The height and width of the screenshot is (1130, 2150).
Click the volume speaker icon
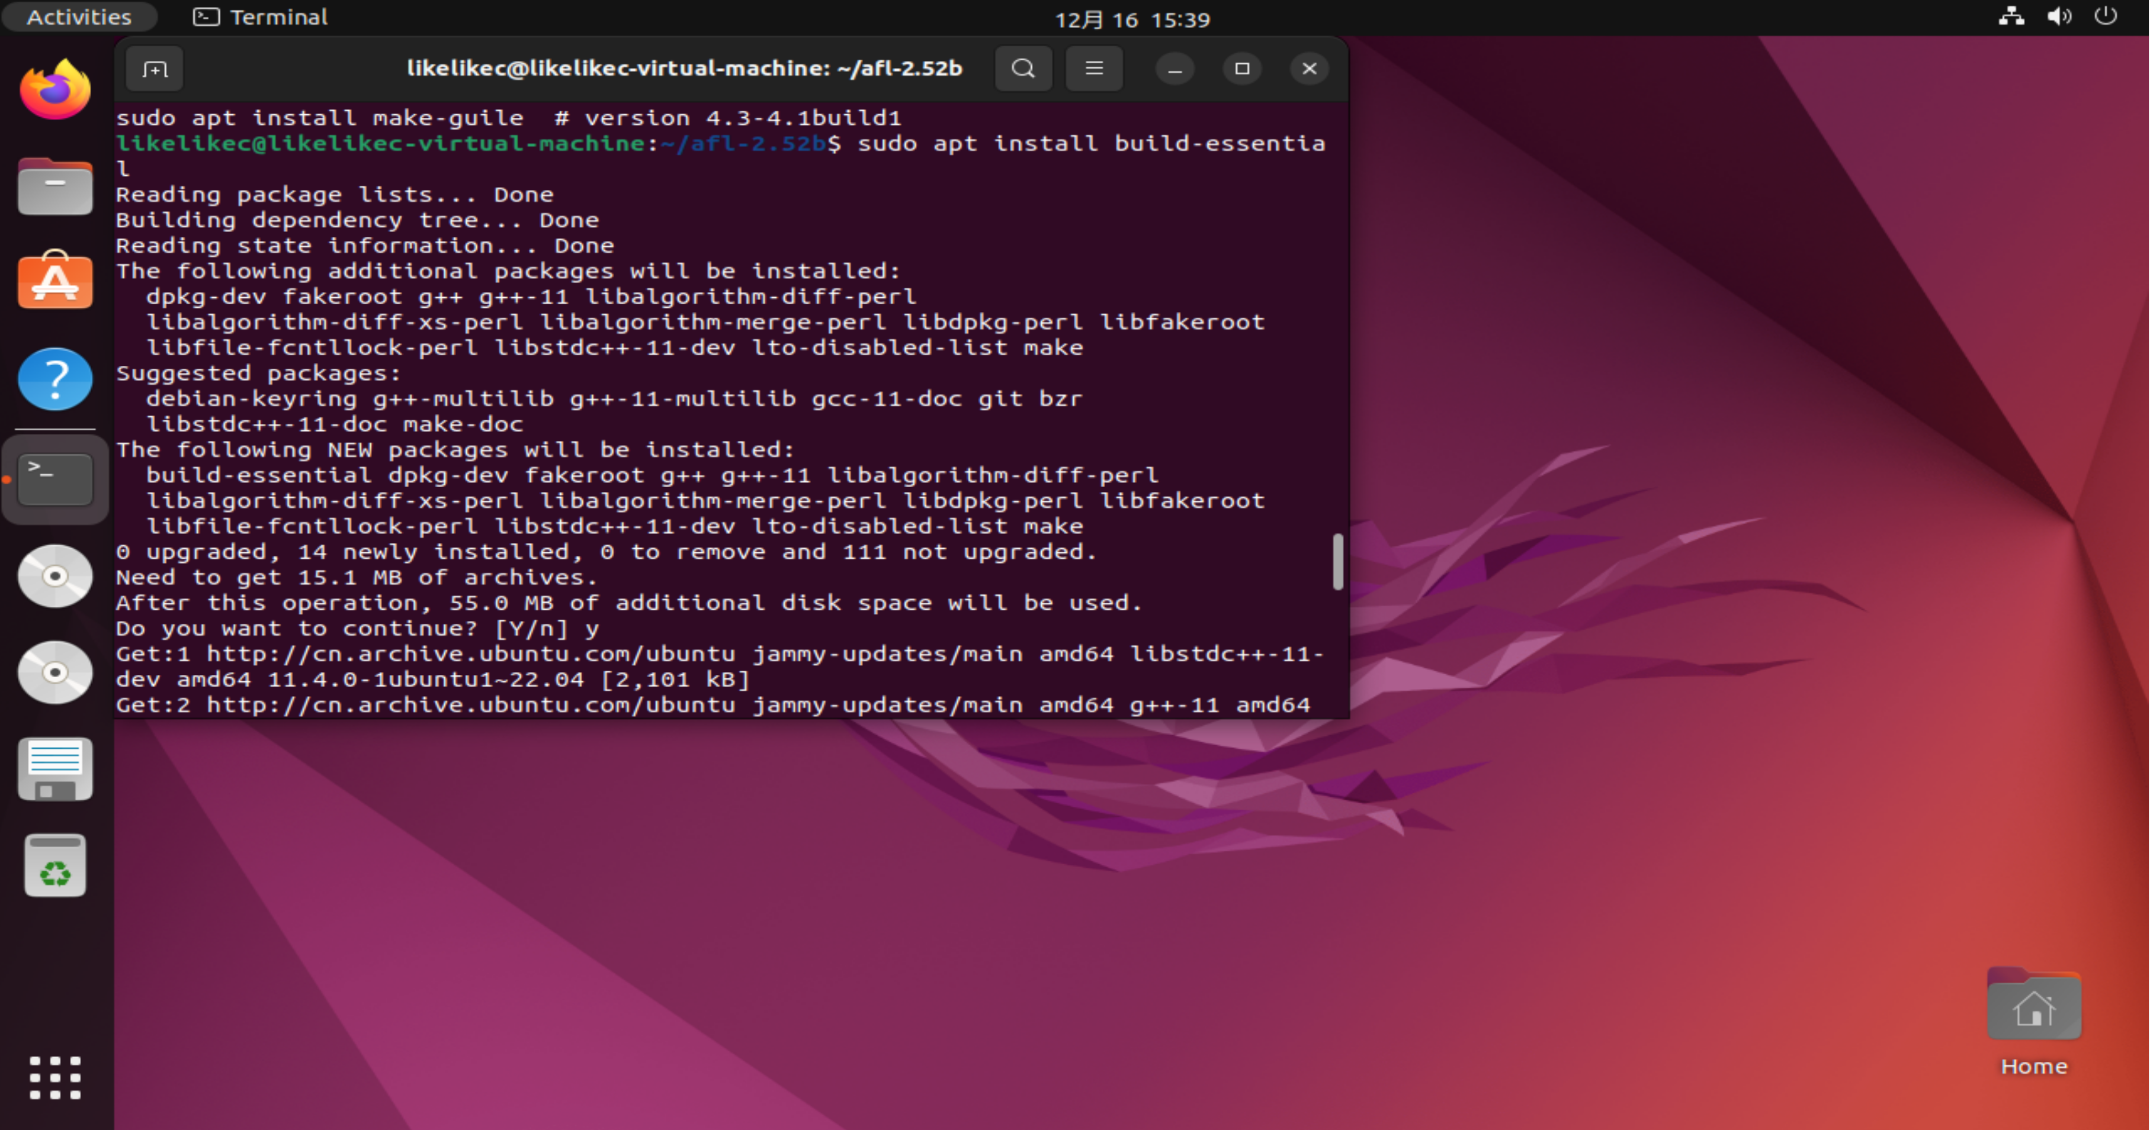[2058, 17]
